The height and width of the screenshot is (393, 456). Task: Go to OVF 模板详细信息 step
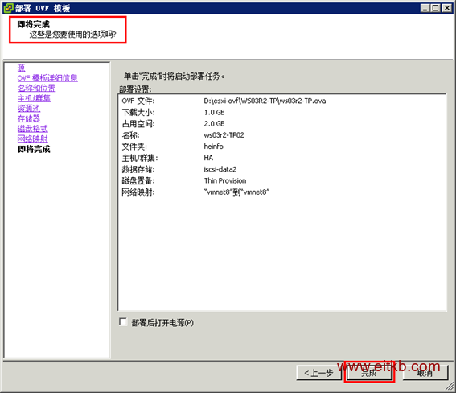[x=47, y=78]
